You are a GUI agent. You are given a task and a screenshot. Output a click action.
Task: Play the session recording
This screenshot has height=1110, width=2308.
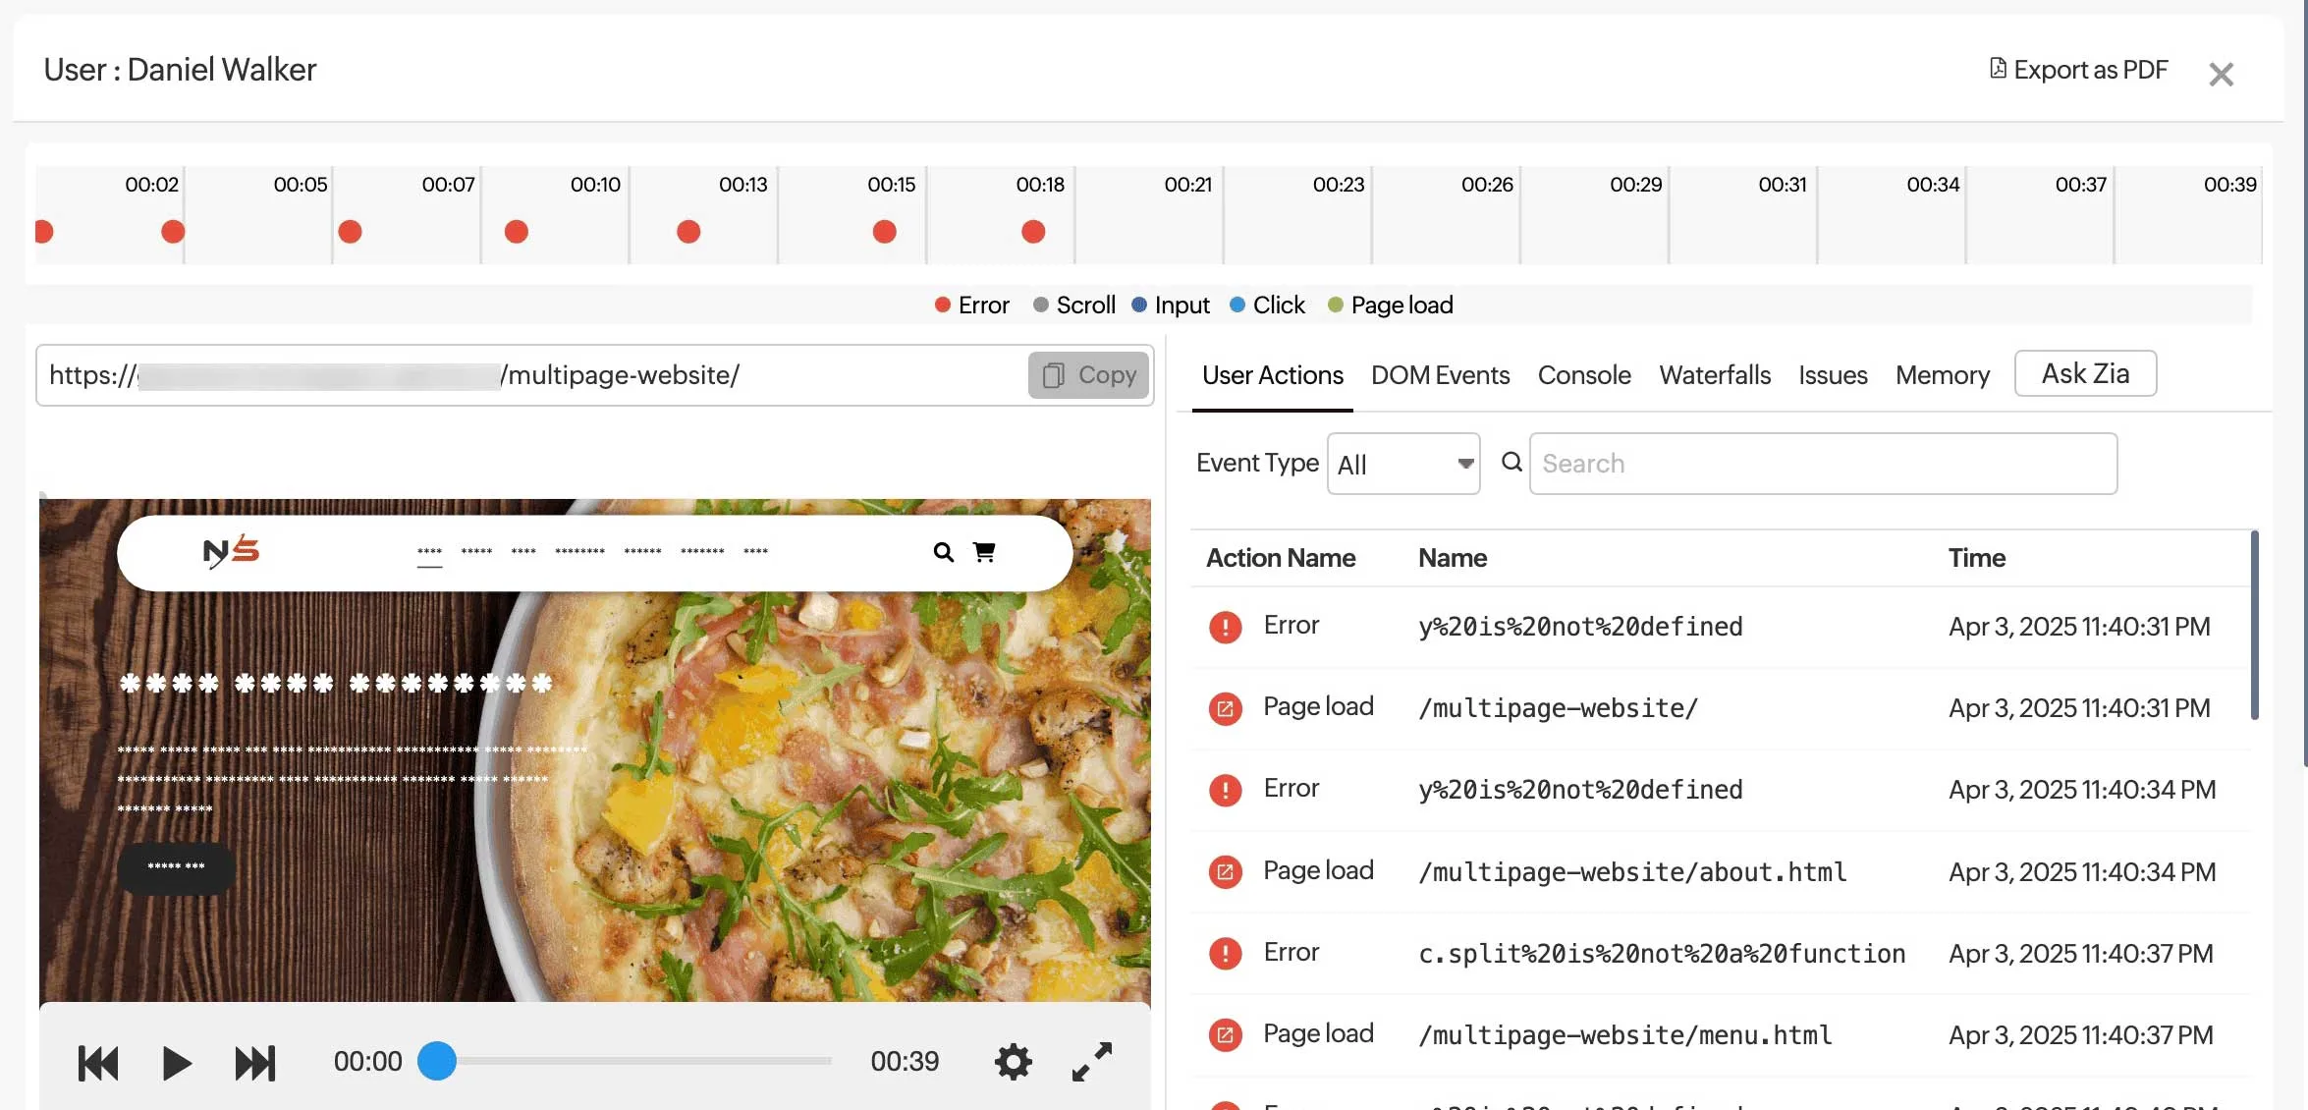point(177,1063)
